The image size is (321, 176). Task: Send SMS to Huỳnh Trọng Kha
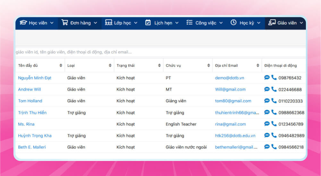267,135
